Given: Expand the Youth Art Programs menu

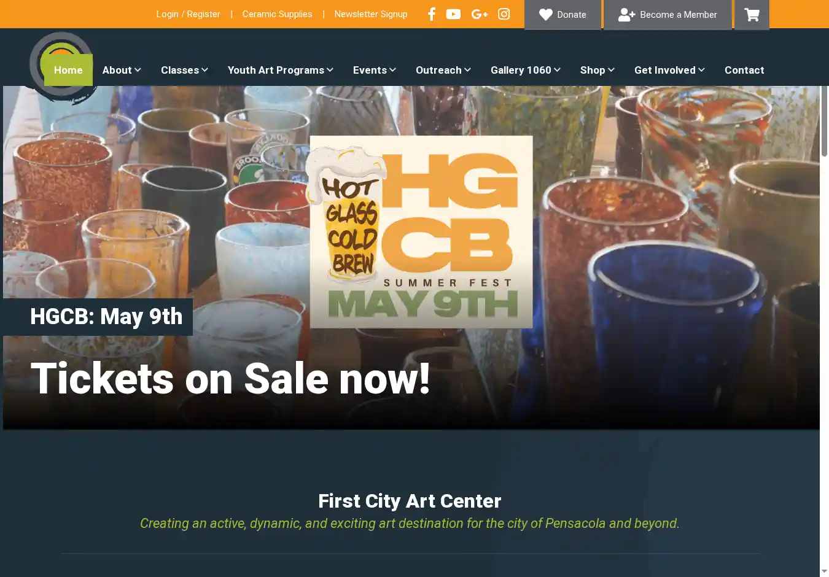Looking at the screenshot, I should [x=281, y=70].
